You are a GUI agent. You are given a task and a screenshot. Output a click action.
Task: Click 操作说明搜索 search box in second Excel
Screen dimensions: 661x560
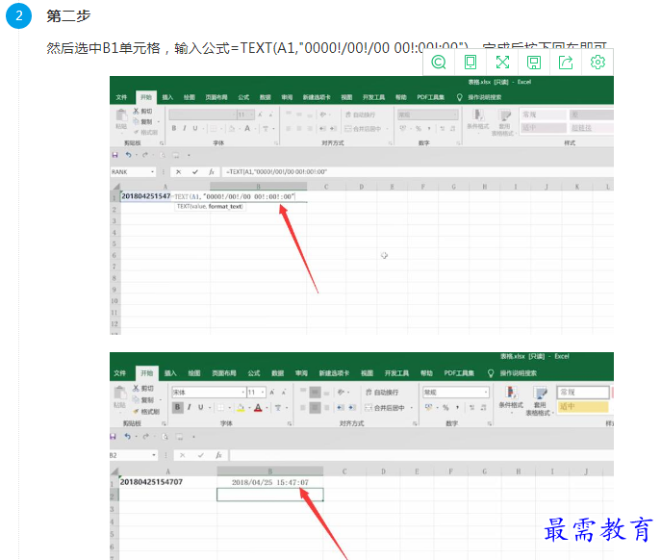coord(518,373)
